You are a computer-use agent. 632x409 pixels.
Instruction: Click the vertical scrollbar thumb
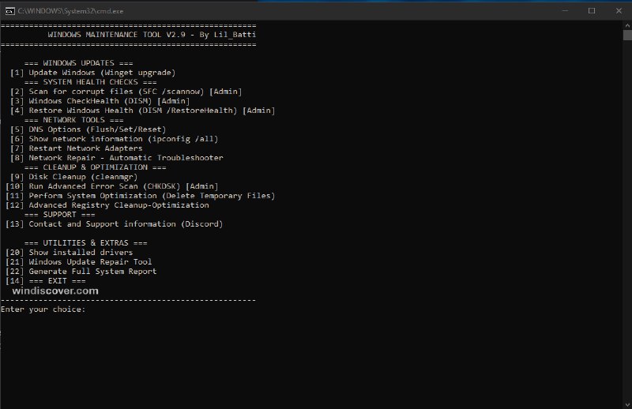[627, 35]
